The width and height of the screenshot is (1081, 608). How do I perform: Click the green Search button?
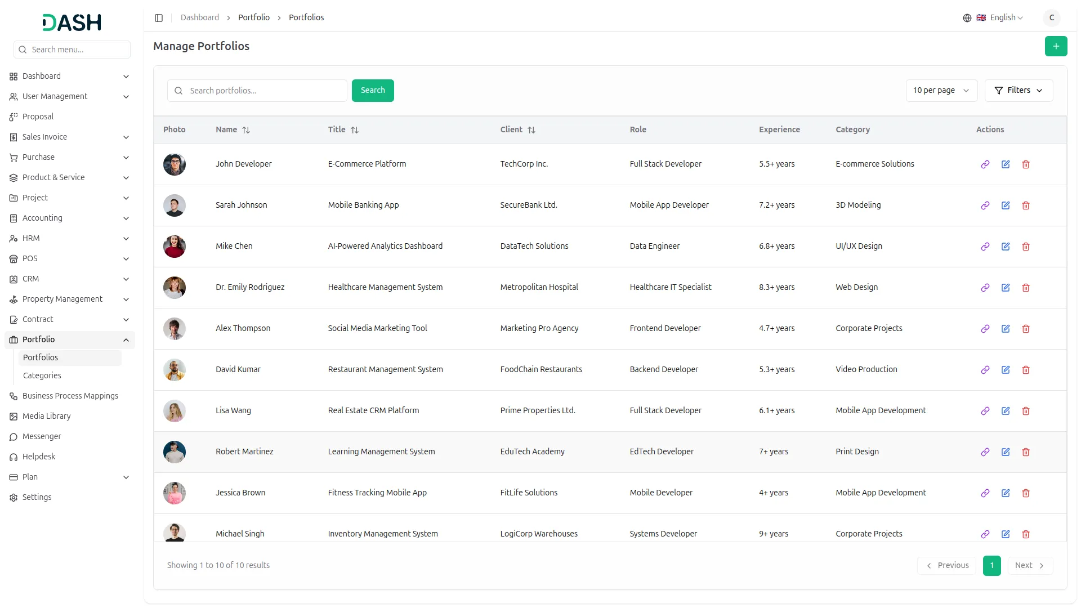[x=372, y=91]
